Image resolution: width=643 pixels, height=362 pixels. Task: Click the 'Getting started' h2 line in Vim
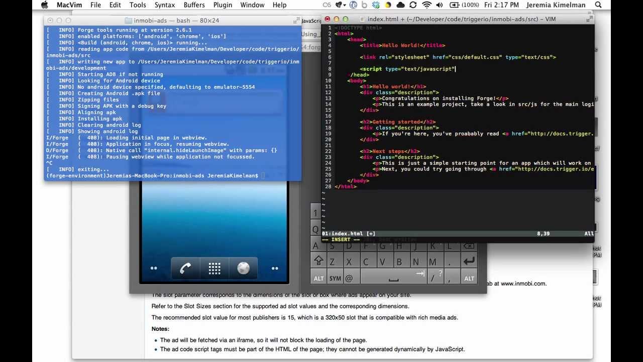click(397, 122)
